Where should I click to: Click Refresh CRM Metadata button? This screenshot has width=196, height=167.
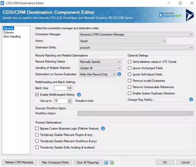click(19, 162)
